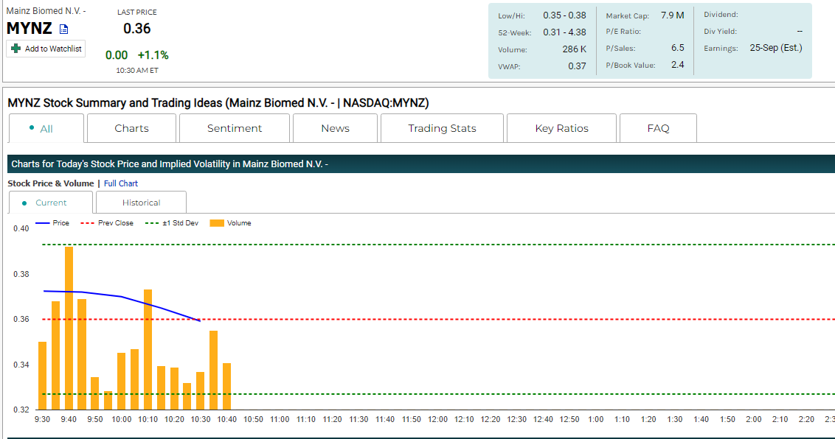The width and height of the screenshot is (835, 439).
Task: Click the Low/Hi range 0.35 - 0.38
Action: (564, 15)
